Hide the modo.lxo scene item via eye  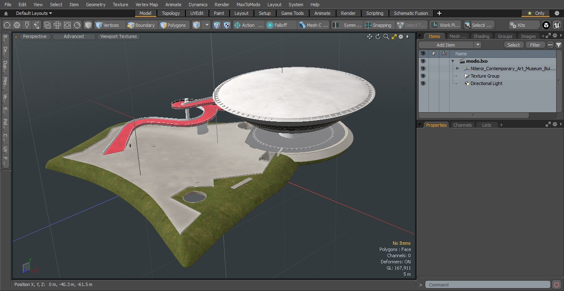point(423,61)
